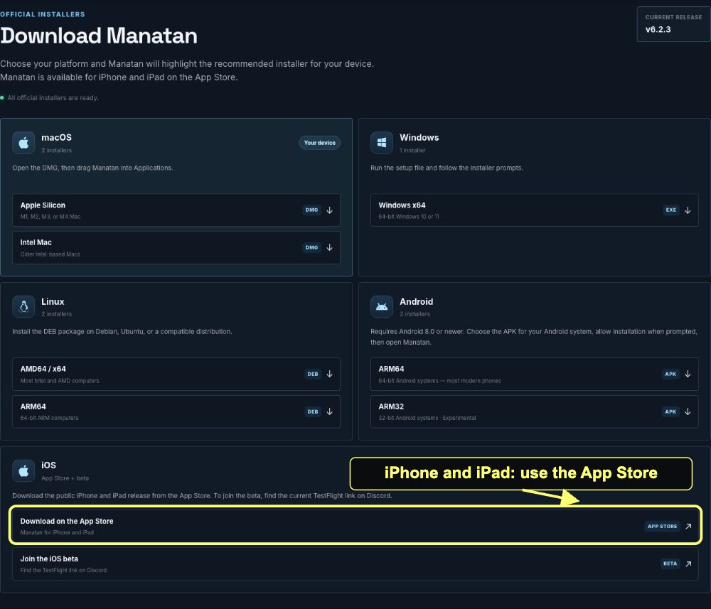Screen dimensions: 711x609
Task: Click the download arrow for Linux AMD64 / x64
Action: coord(330,374)
